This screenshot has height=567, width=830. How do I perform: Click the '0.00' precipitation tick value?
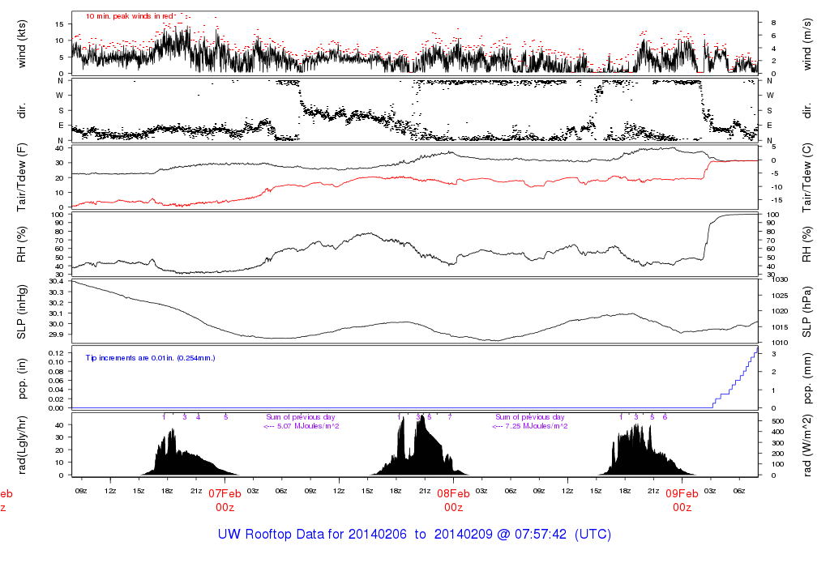pyautogui.click(x=56, y=408)
